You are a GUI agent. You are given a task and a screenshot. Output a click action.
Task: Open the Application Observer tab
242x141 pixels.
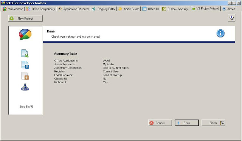point(73,9)
